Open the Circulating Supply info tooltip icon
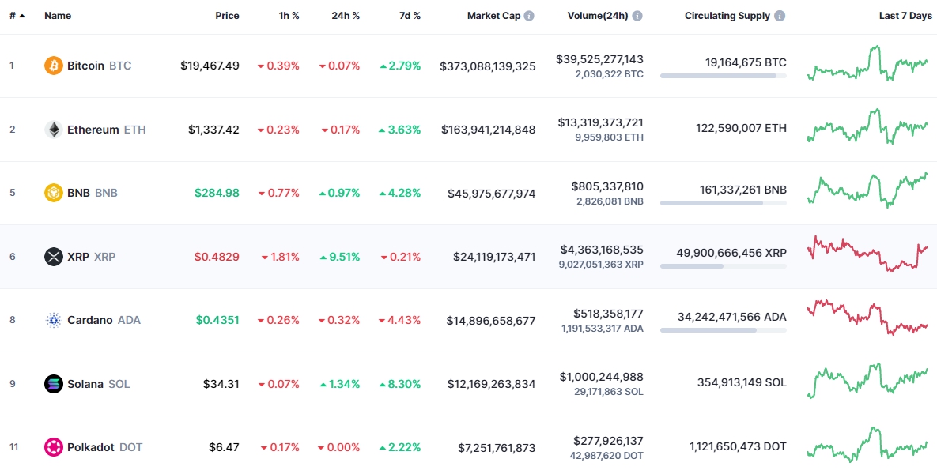The width and height of the screenshot is (937, 474). click(x=779, y=16)
